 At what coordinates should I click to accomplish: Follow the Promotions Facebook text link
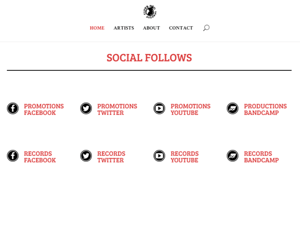[x=44, y=109]
